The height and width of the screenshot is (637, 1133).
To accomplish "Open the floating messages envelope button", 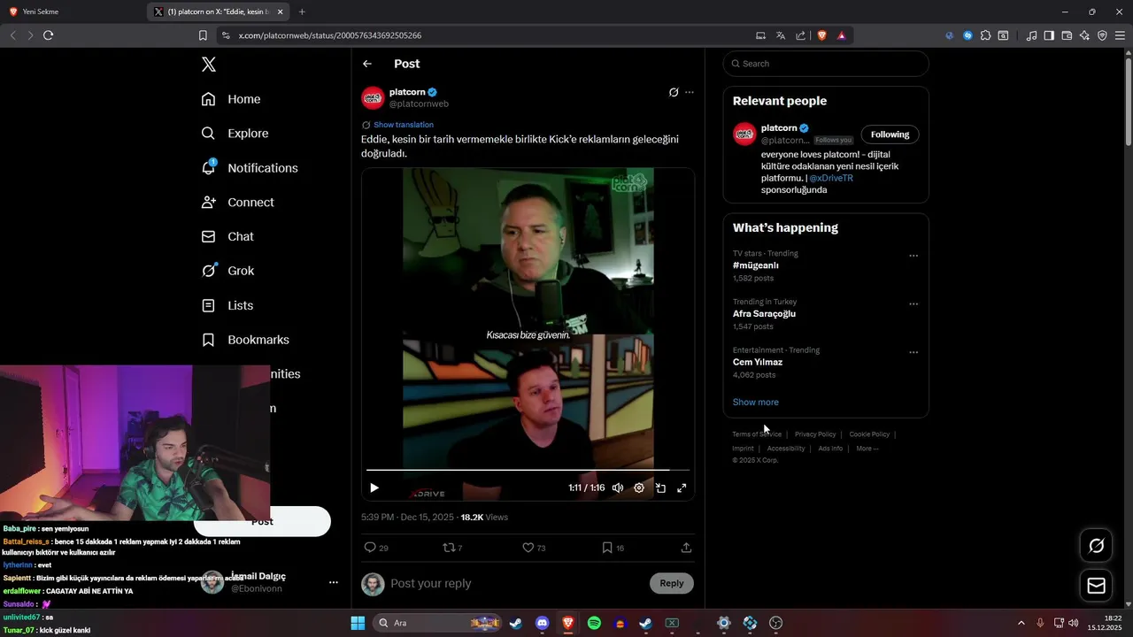I will (x=1096, y=586).
